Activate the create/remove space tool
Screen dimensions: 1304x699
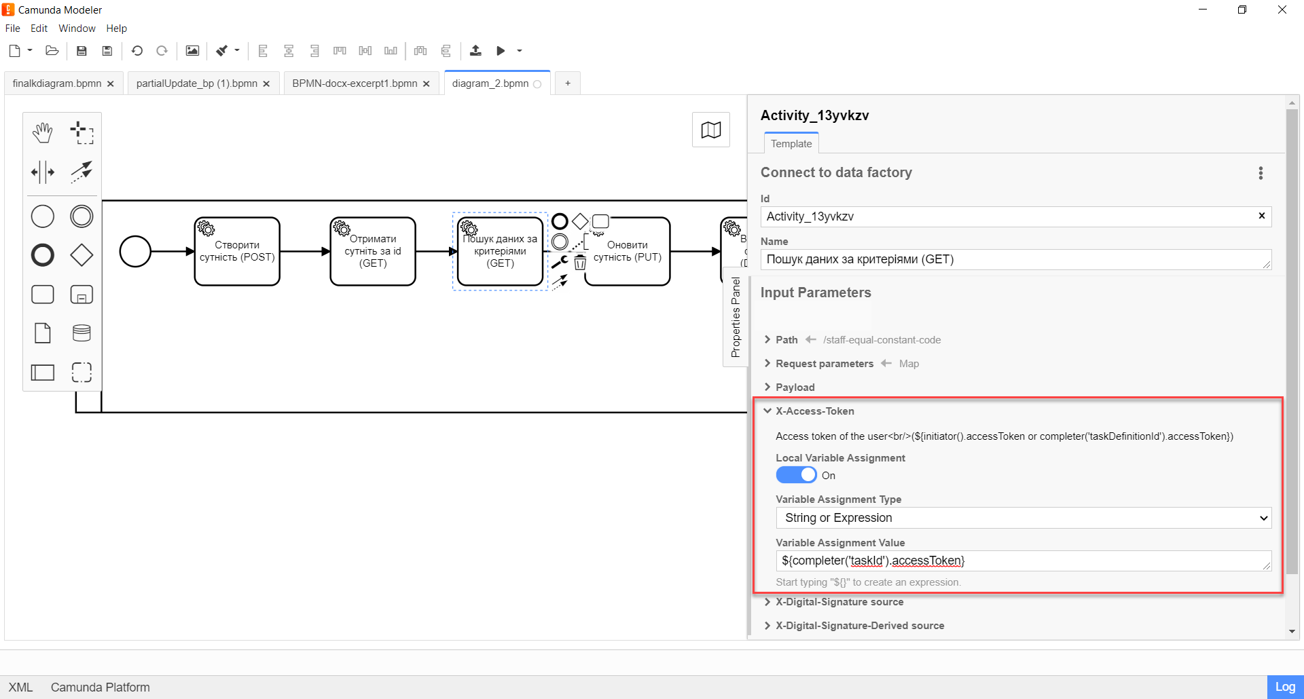tap(42, 172)
